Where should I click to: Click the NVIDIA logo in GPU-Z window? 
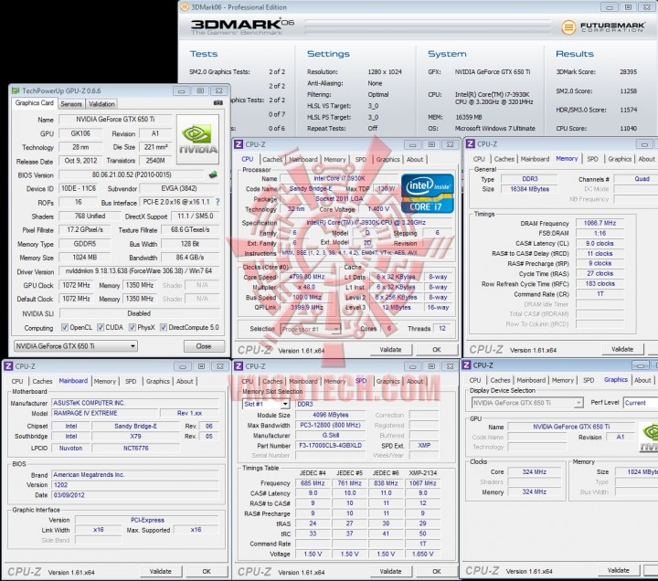tap(197, 139)
